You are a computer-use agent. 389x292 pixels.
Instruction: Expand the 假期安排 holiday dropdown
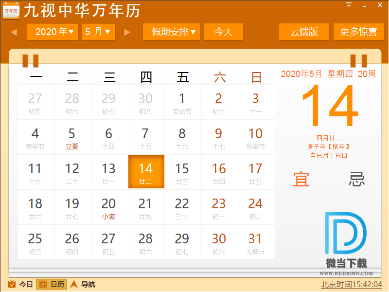tap(172, 32)
